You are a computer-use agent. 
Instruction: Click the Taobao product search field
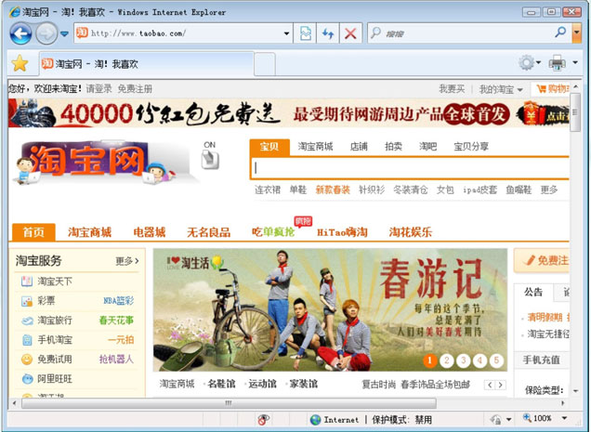(410, 168)
